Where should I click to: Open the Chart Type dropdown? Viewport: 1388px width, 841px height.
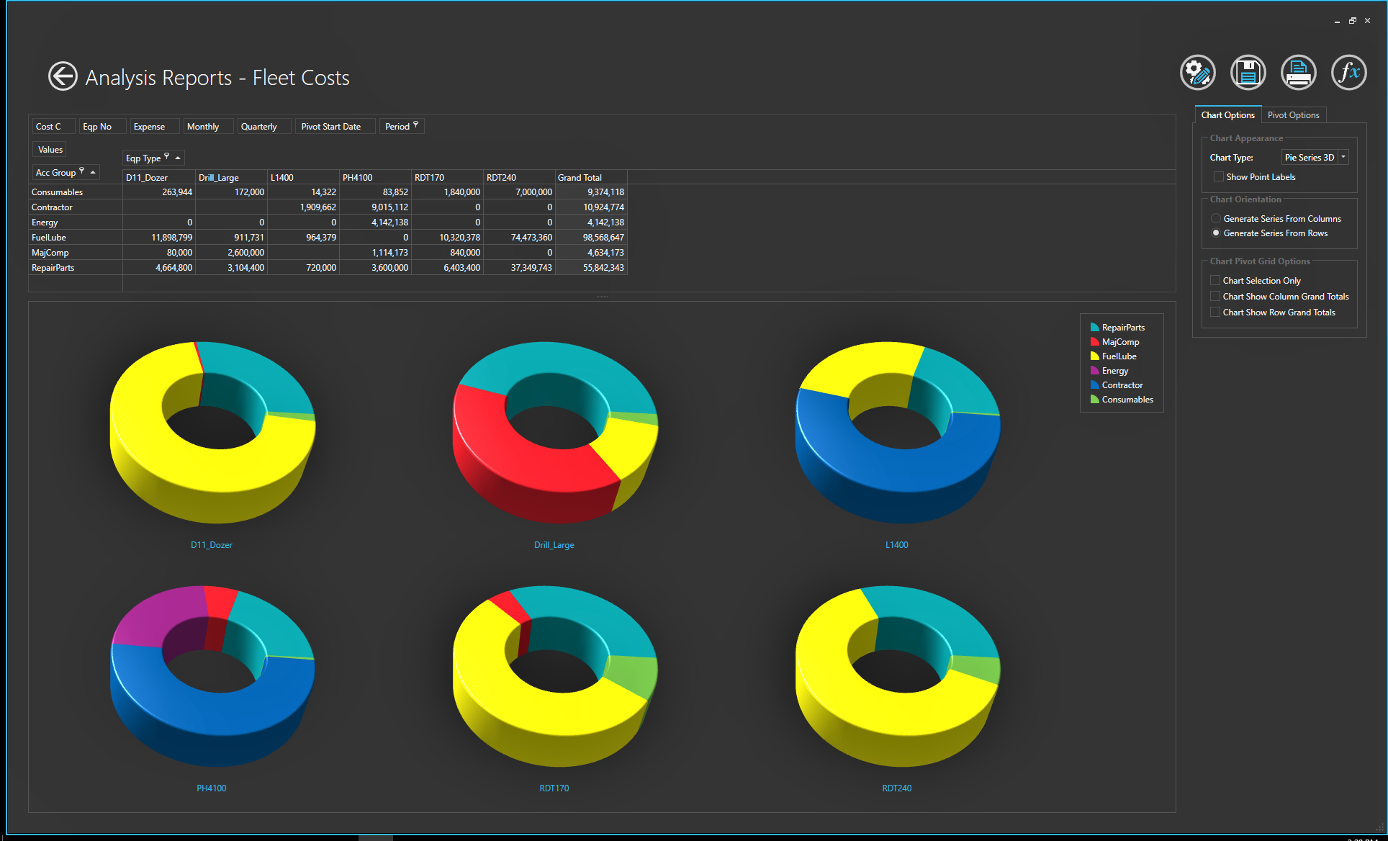(1343, 157)
